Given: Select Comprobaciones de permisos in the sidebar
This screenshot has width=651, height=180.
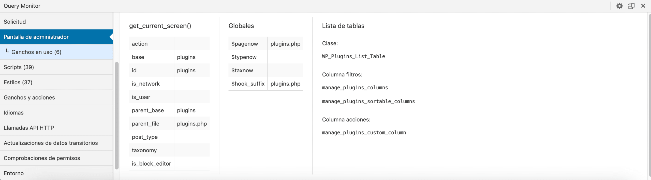Looking at the screenshot, I should (x=42, y=158).
